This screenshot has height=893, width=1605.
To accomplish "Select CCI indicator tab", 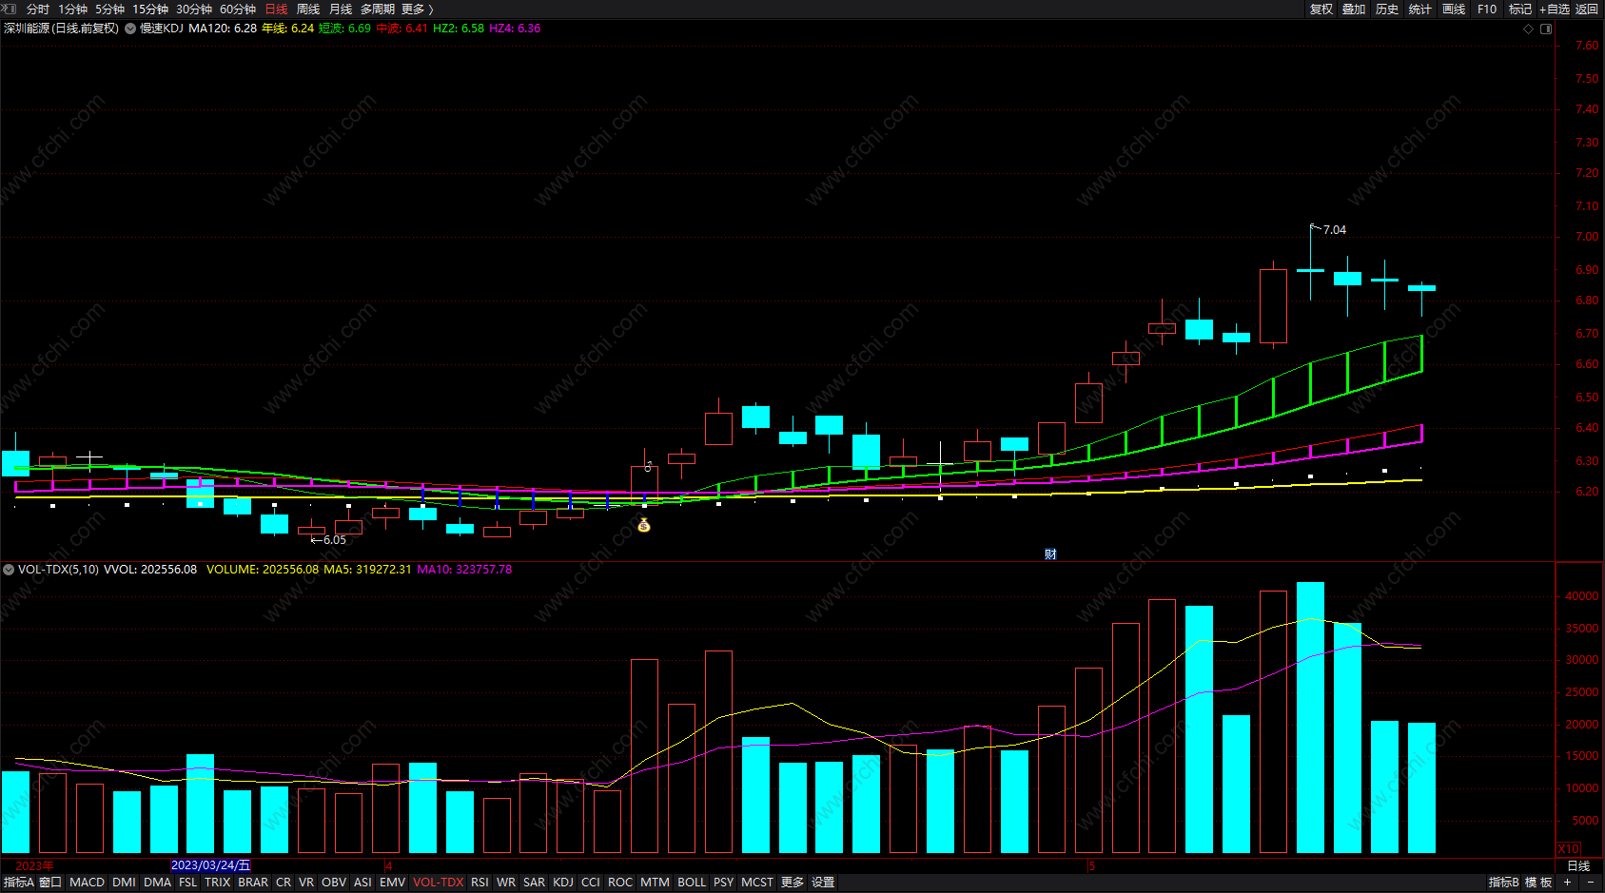I will pyautogui.click(x=591, y=883).
